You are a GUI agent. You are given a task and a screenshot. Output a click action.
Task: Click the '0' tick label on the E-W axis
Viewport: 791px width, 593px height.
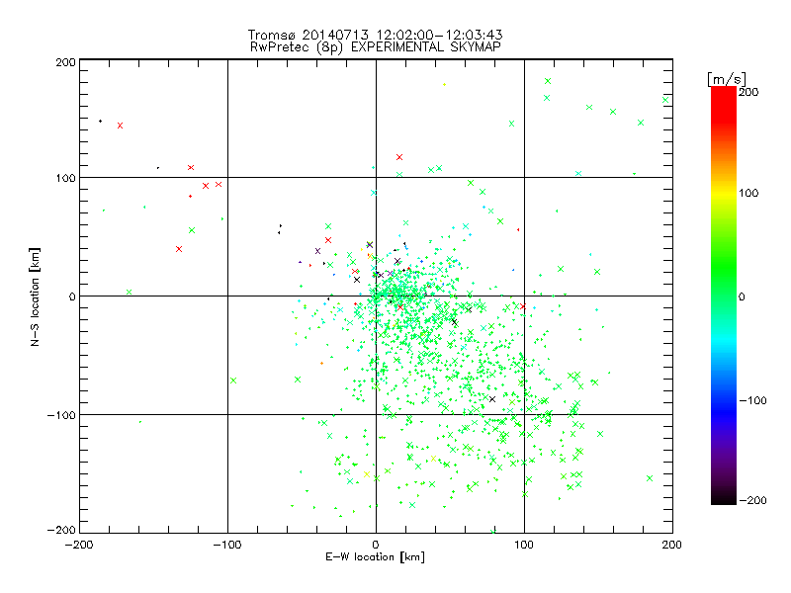376,545
